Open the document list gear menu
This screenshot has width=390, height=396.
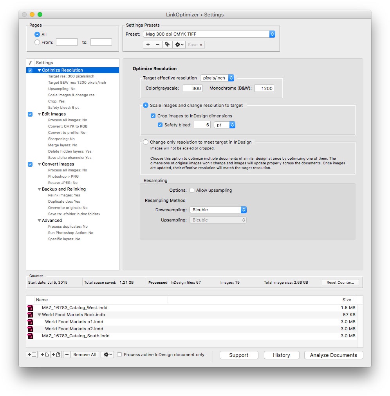107,355
